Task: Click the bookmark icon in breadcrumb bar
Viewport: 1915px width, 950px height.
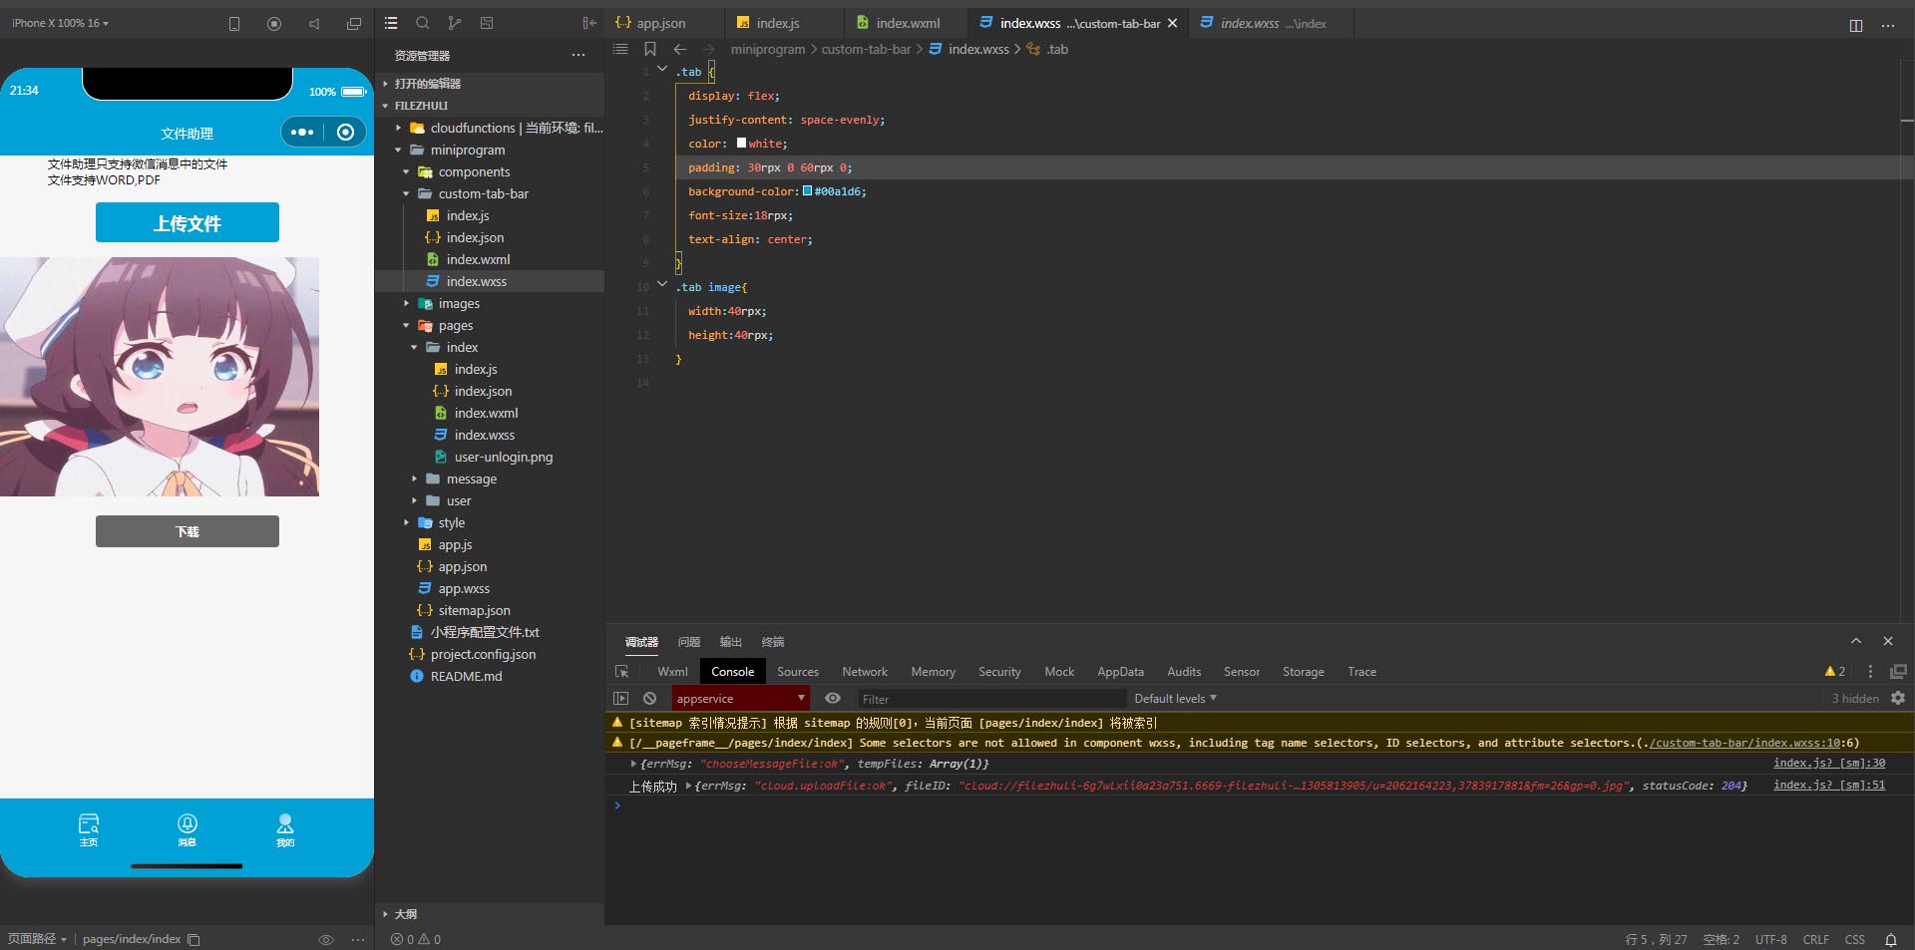Action: click(650, 49)
